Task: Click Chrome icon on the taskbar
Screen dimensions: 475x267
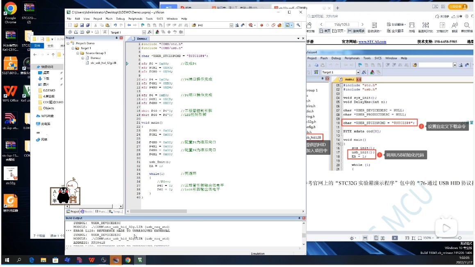Action: (x=128, y=260)
